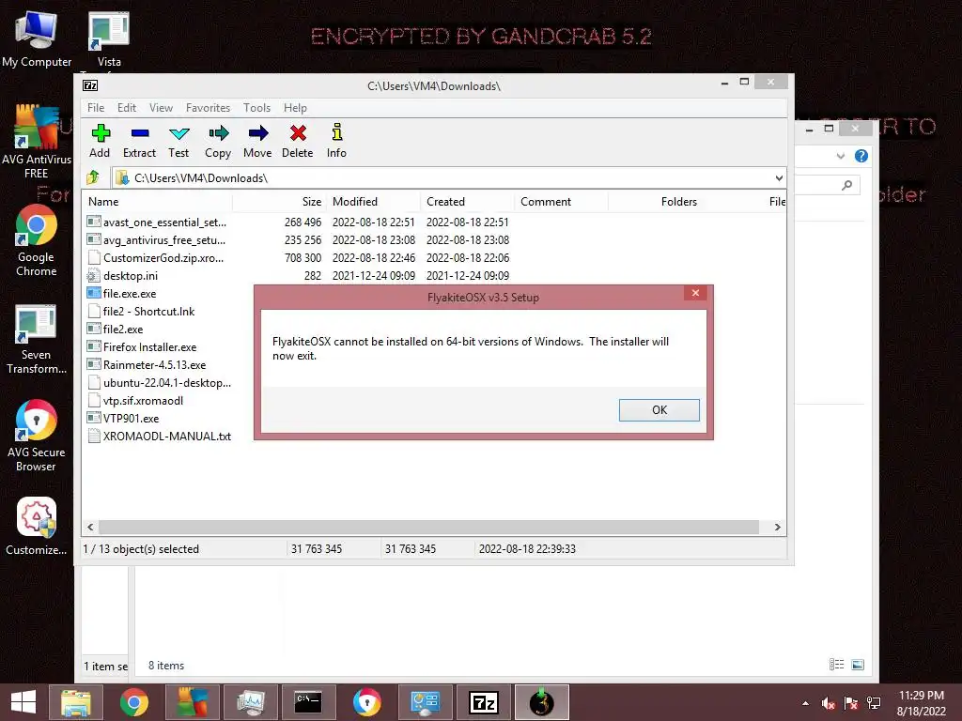This screenshot has height=721, width=962.
Task: Switch Explorer to details view icon
Action: [837, 665]
